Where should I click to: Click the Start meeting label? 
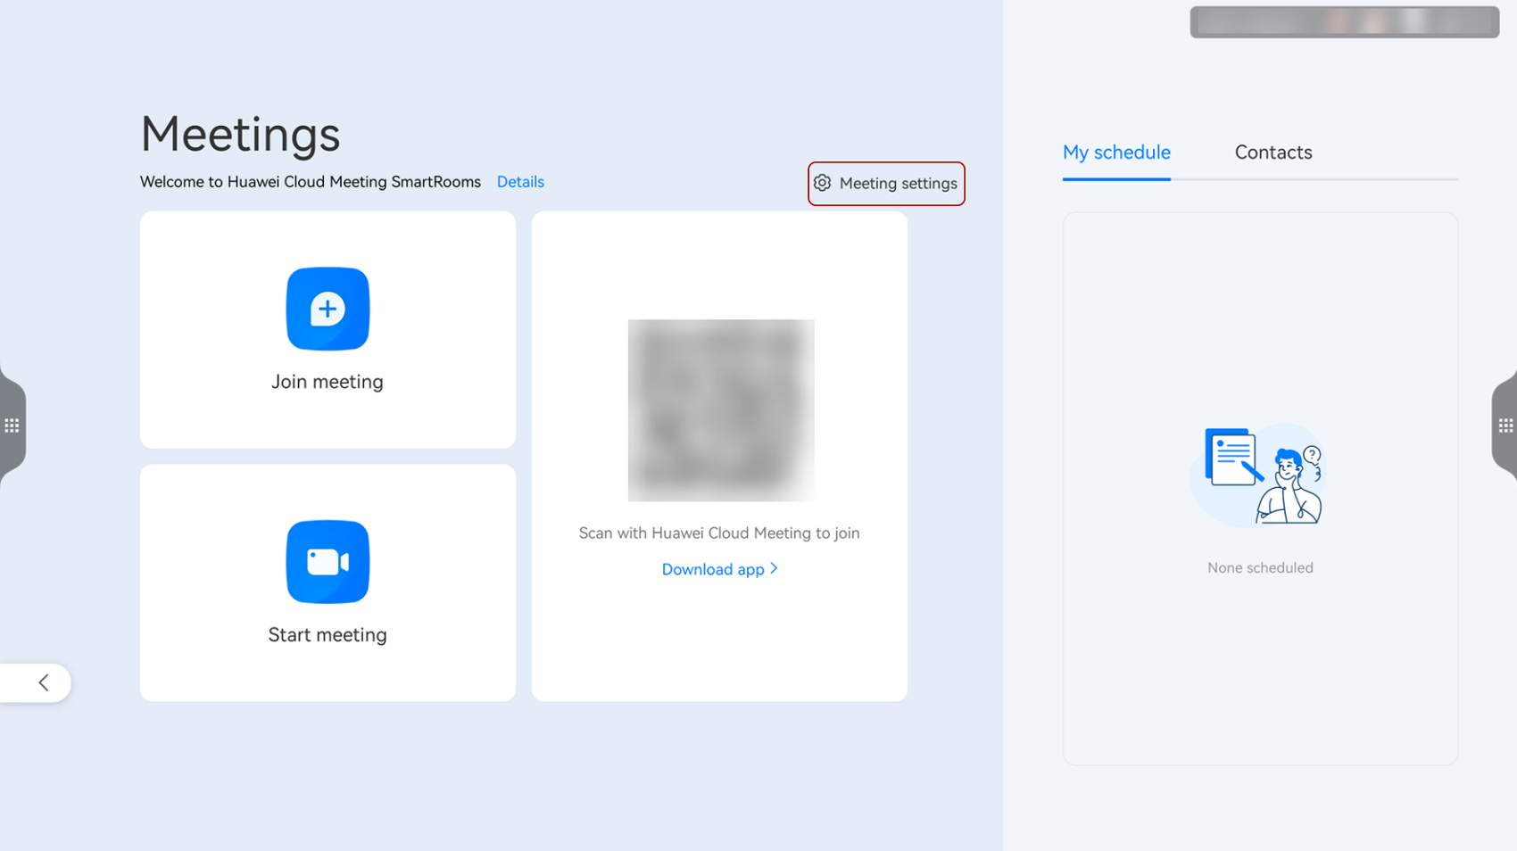[x=327, y=635]
